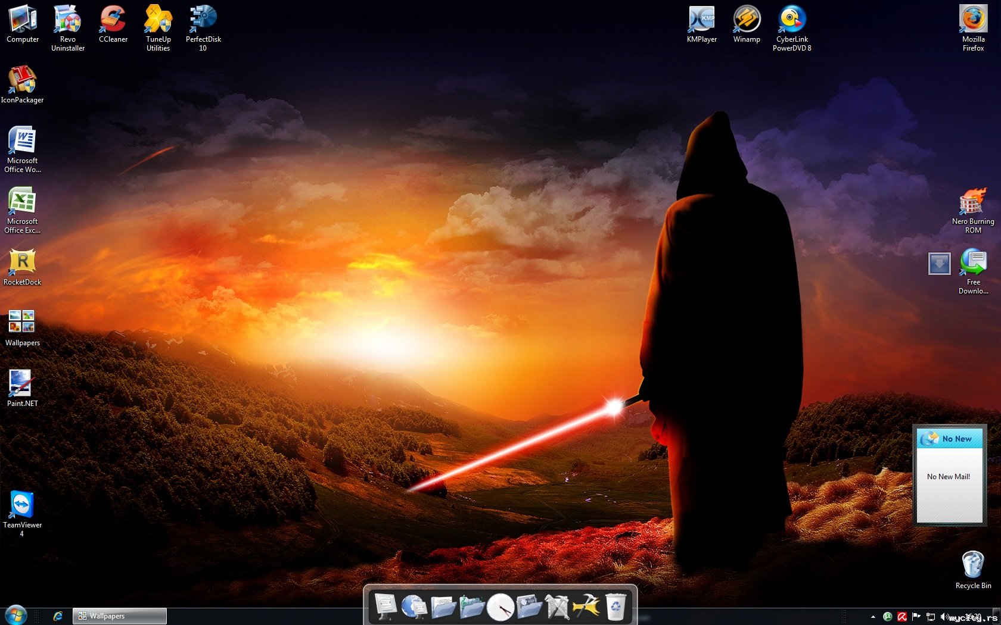Select the PerfectDisk 10 icon

(203, 27)
